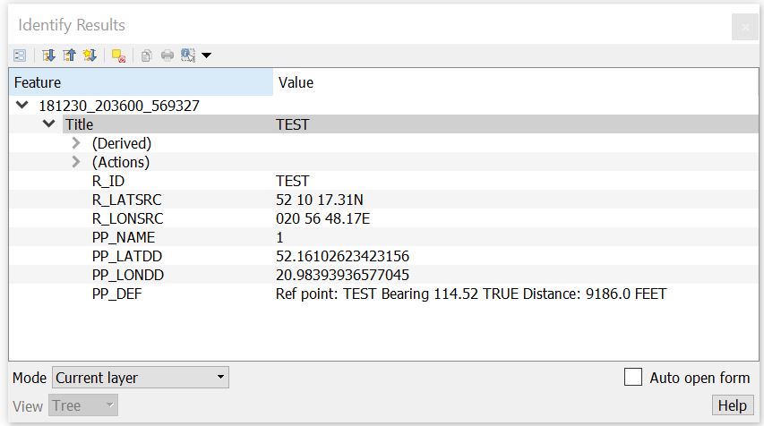Click Clear Results icon

pos(118,55)
